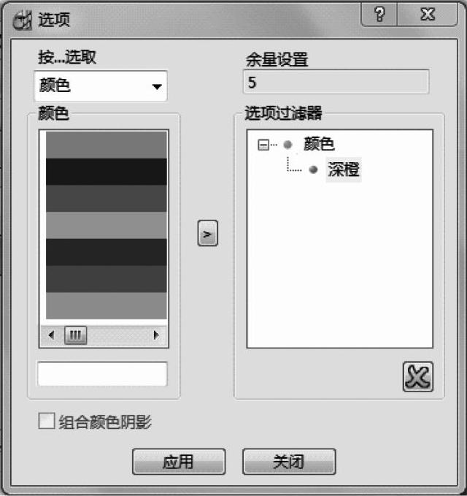This screenshot has width=467, height=496.
Task: Click the delete filter X icon
Action: click(x=417, y=377)
